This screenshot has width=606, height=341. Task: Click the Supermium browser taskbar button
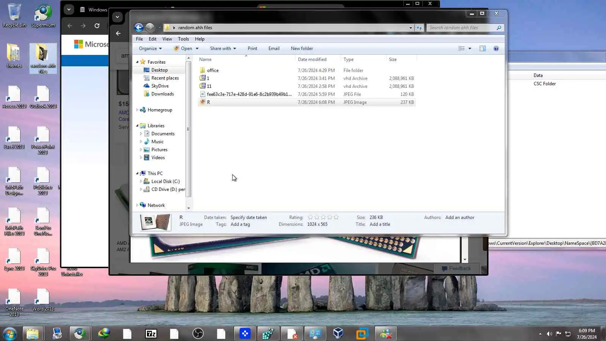coord(80,334)
